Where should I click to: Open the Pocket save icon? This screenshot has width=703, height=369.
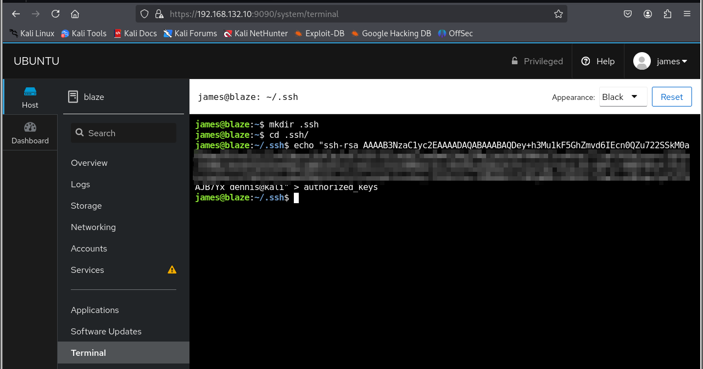628,14
